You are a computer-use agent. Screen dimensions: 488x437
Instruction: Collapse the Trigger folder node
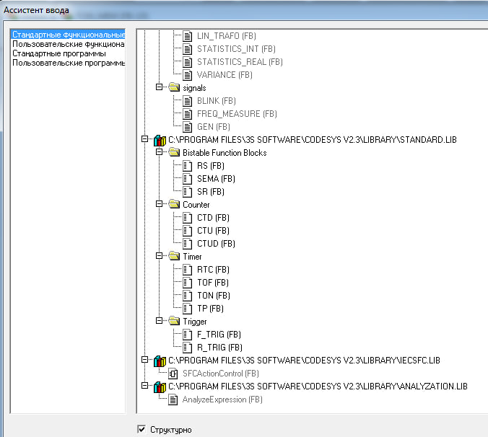tap(159, 321)
